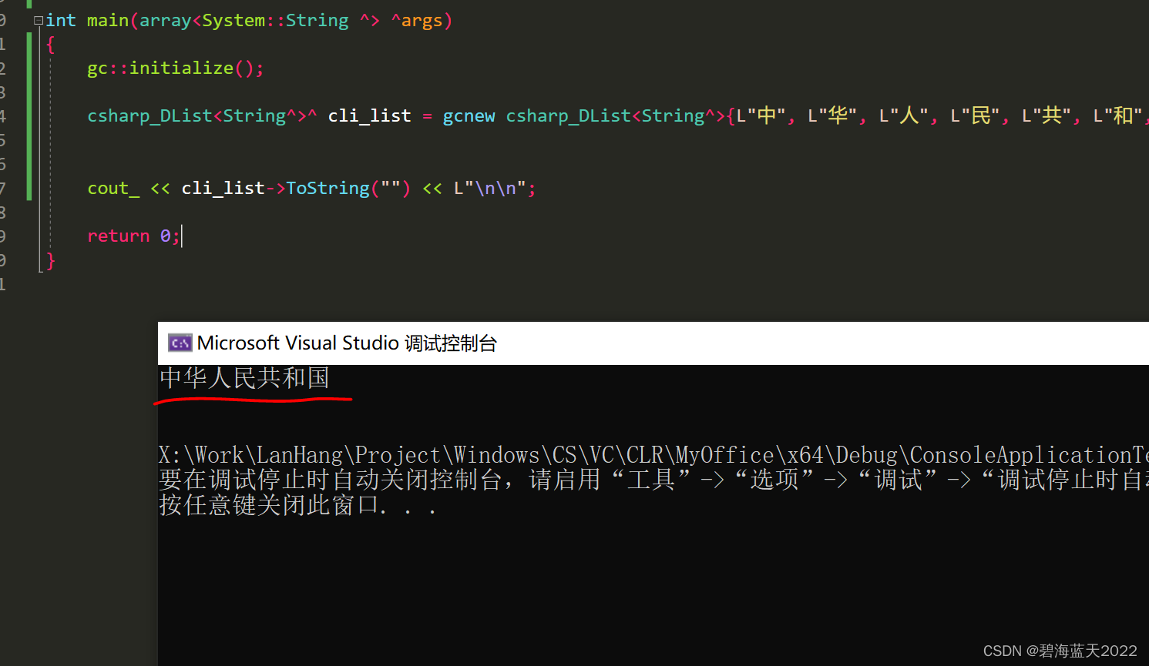Click the console path line starting 'X:\Work\LanHang'

point(653,455)
